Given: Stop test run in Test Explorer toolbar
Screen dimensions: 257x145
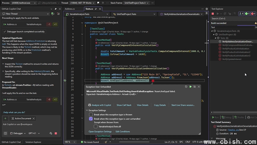Looking at the screenshot, I should (213, 13).
